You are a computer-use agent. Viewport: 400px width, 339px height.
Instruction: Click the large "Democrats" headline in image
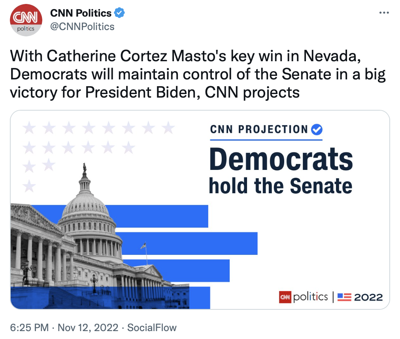point(281,160)
